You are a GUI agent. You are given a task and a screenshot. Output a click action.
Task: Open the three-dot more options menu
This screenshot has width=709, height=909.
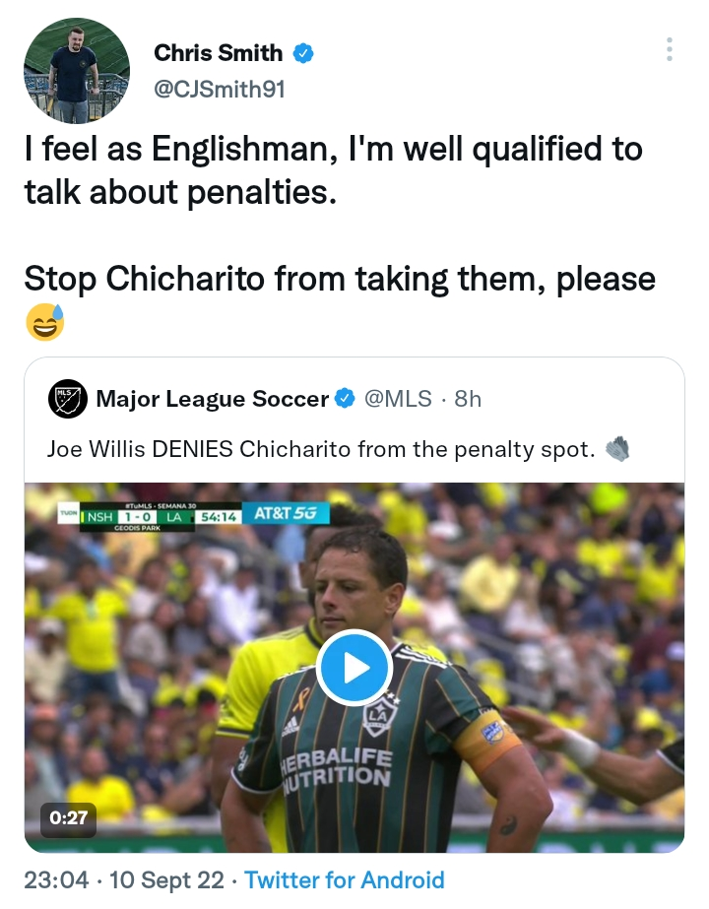click(671, 46)
